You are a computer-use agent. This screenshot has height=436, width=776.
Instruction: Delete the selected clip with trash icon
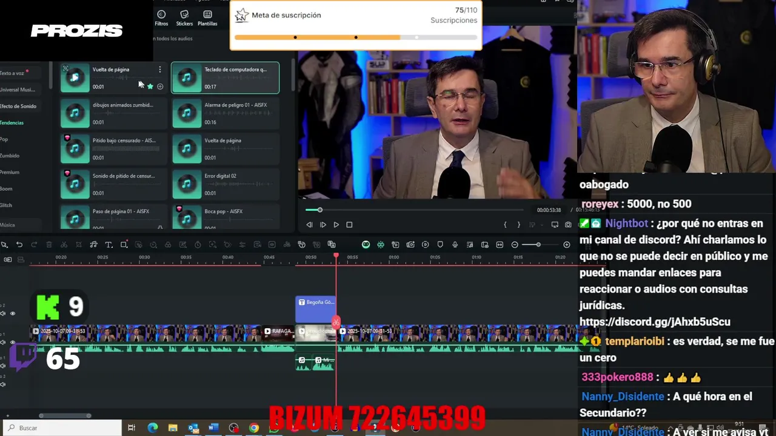click(x=49, y=245)
